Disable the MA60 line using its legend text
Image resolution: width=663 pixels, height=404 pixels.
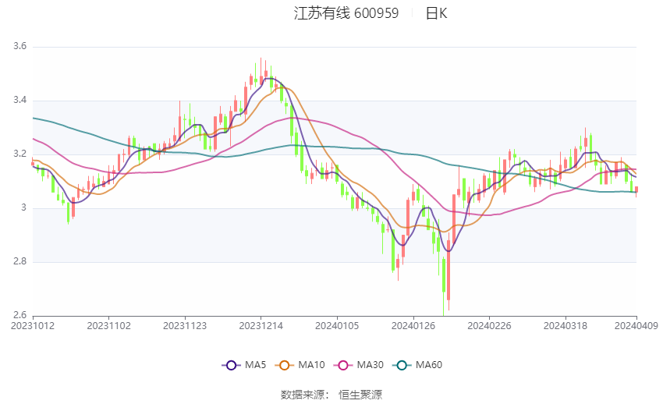tap(429, 365)
